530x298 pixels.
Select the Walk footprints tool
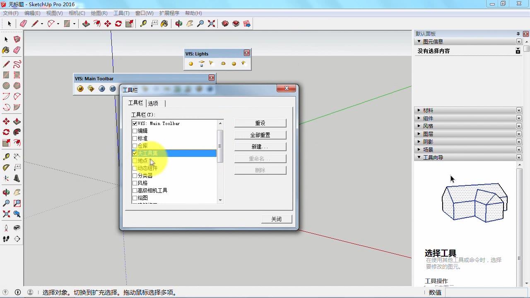pos(6,239)
